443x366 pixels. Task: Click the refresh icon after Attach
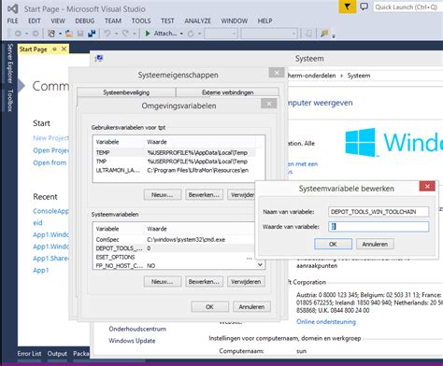tap(191, 34)
